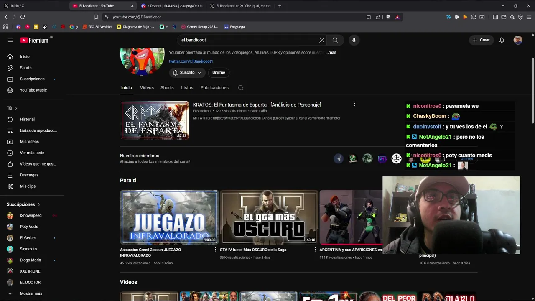This screenshot has height=301, width=535.
Task: Open Brave Shields lion icon
Action: point(388,17)
